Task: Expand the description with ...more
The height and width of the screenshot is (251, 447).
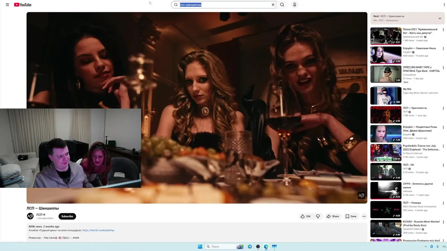Action: 75,238
